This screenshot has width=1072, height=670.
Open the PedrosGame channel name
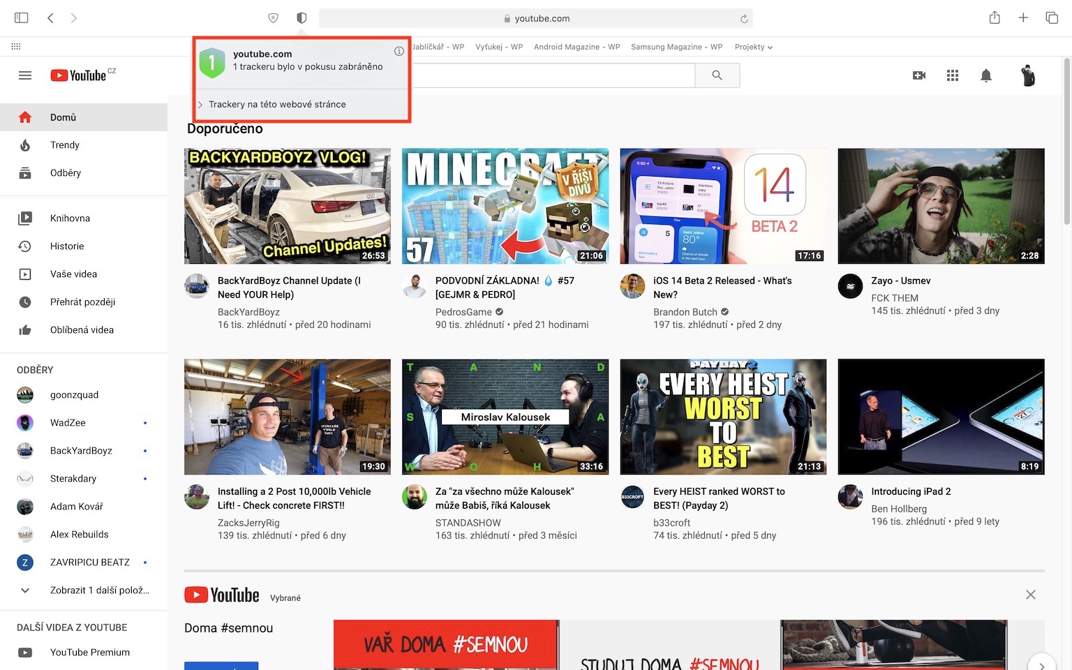pos(463,312)
